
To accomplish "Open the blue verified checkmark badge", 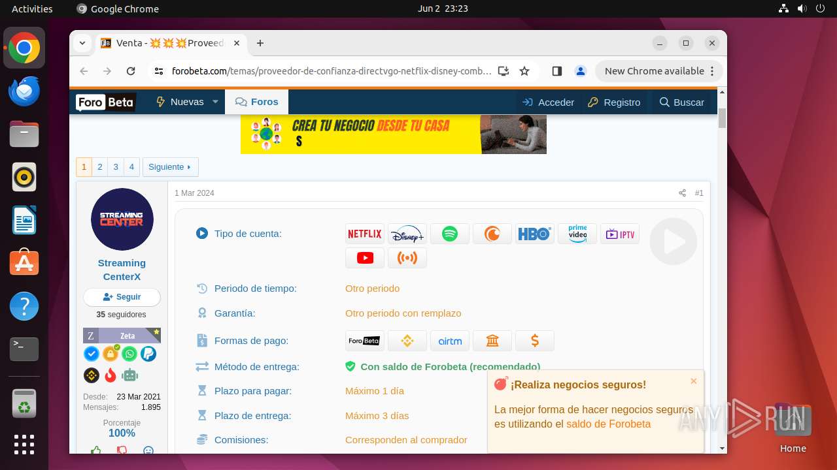I will tap(92, 354).
